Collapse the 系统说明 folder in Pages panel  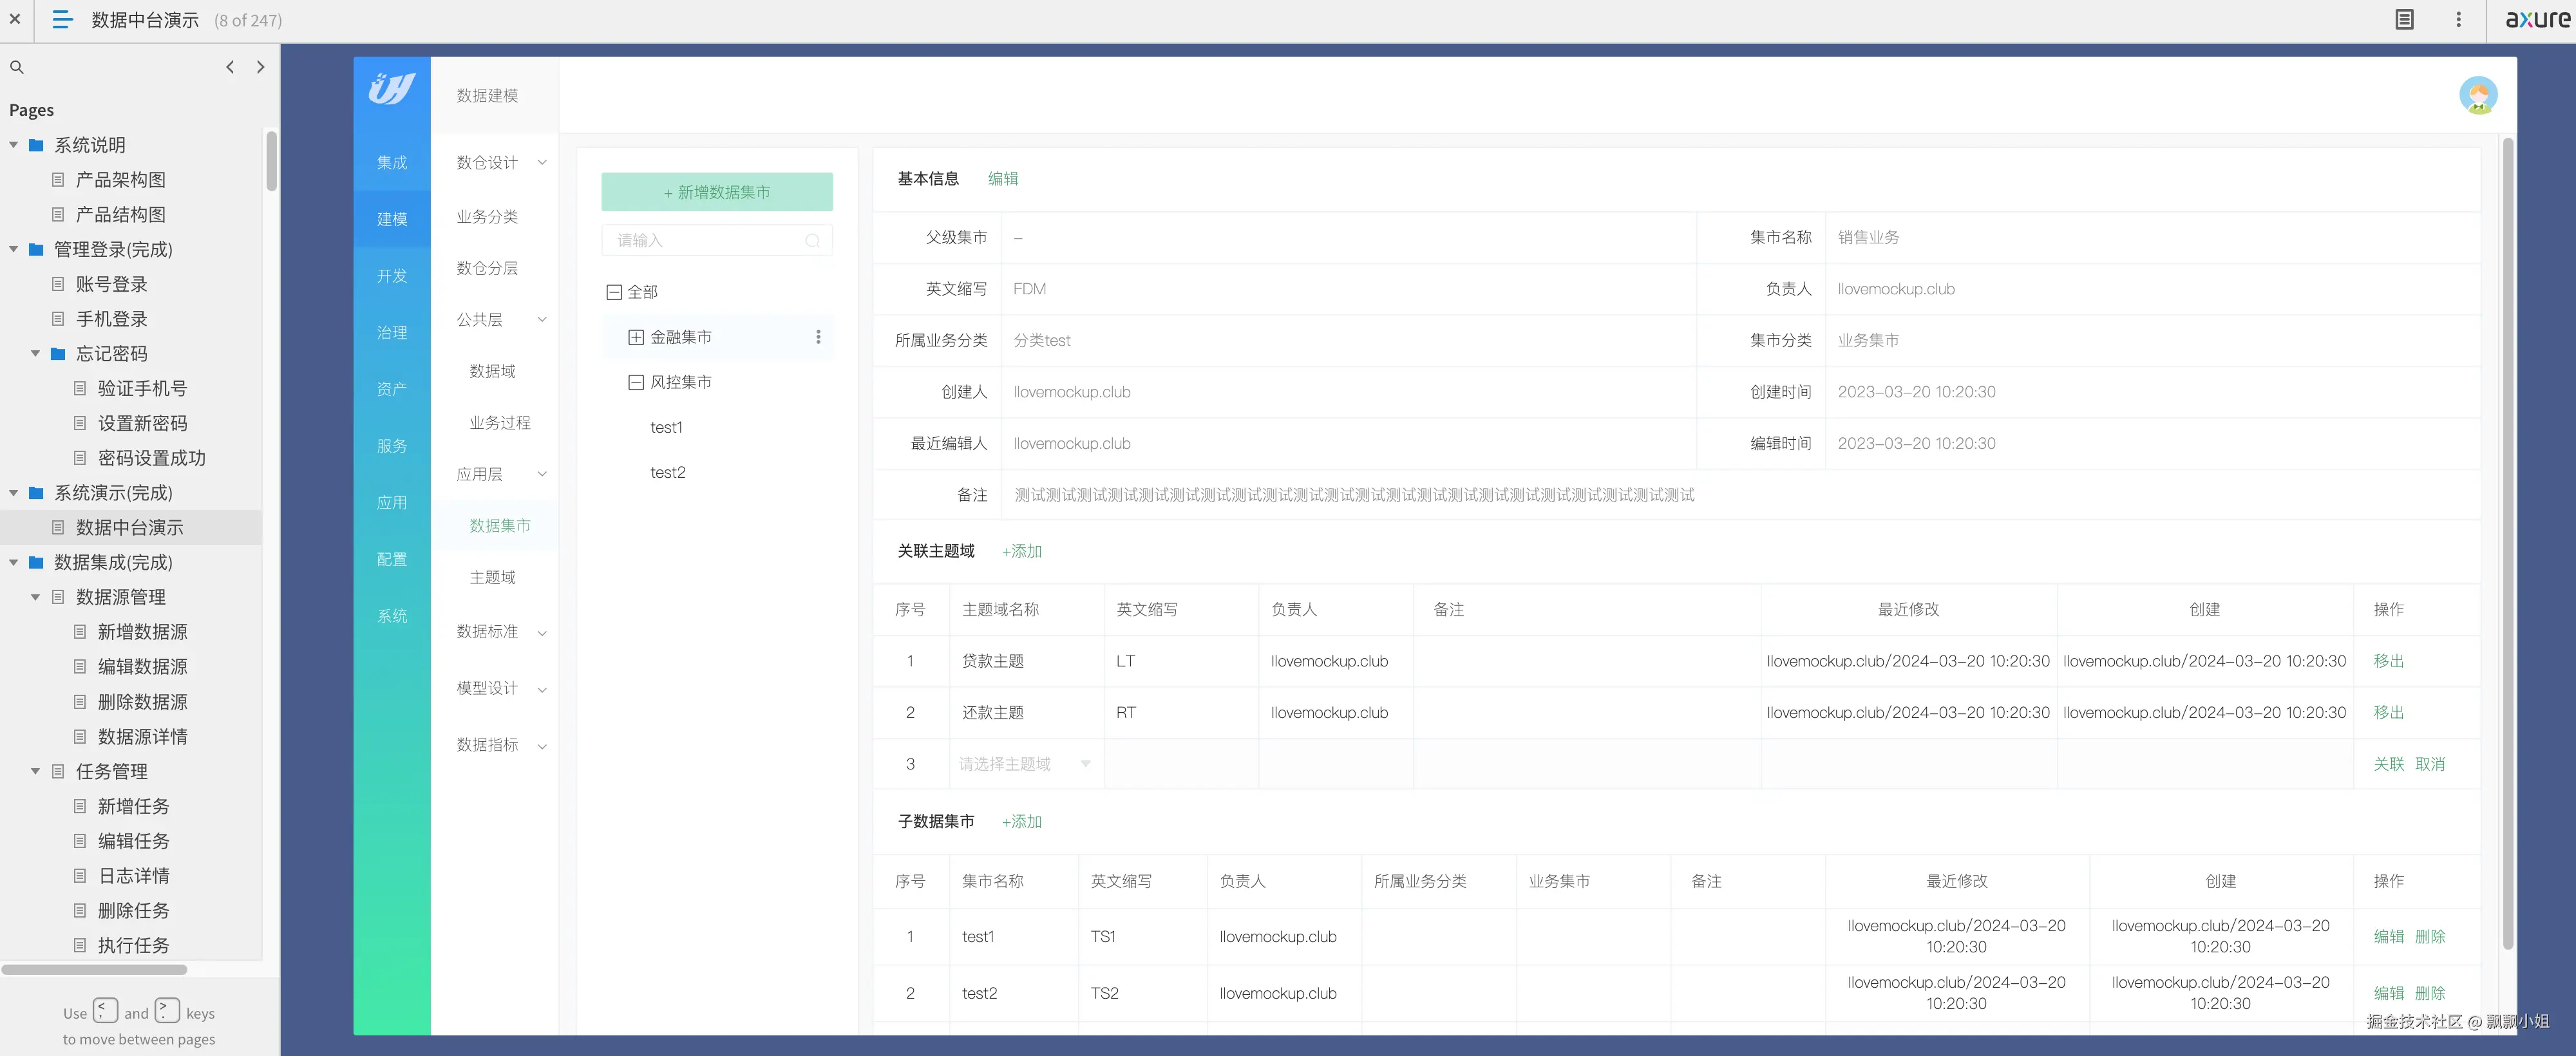pos(13,144)
